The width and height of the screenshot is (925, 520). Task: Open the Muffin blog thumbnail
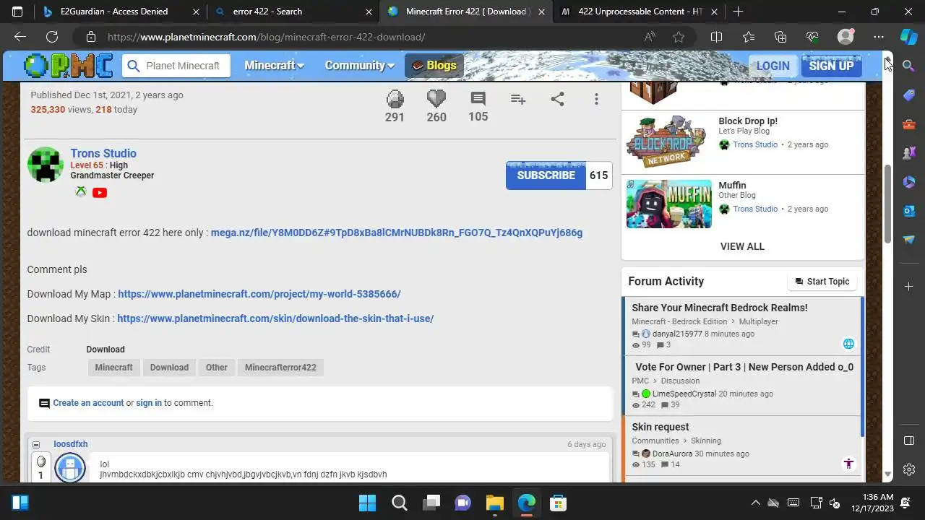(669, 204)
